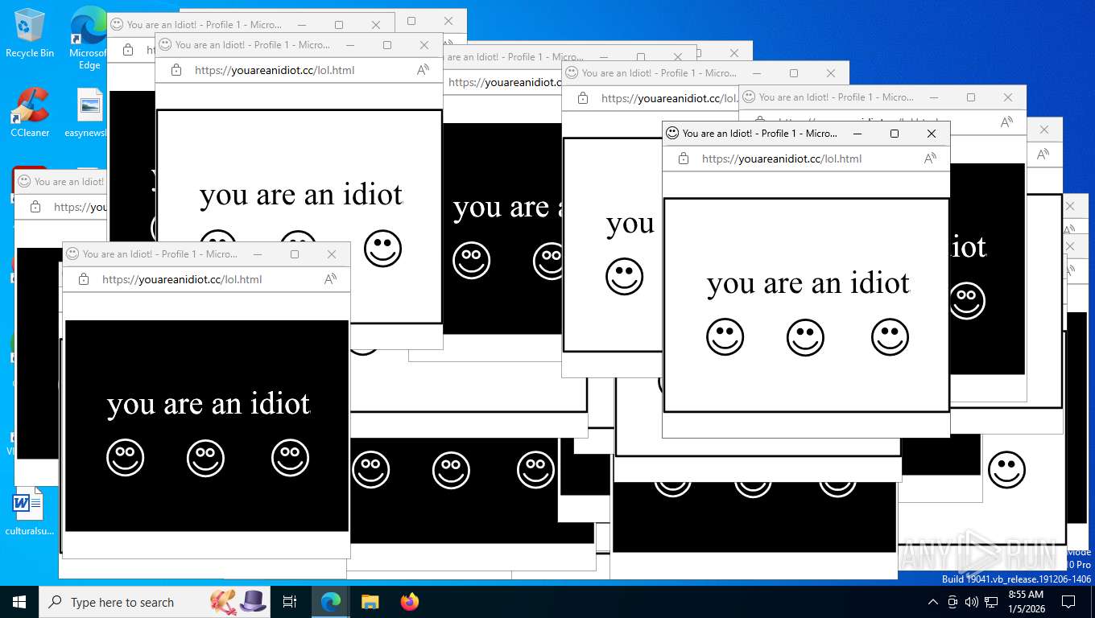Maximize the fully visible white-page window
Screen dimensions: 1095x618
tap(895, 134)
